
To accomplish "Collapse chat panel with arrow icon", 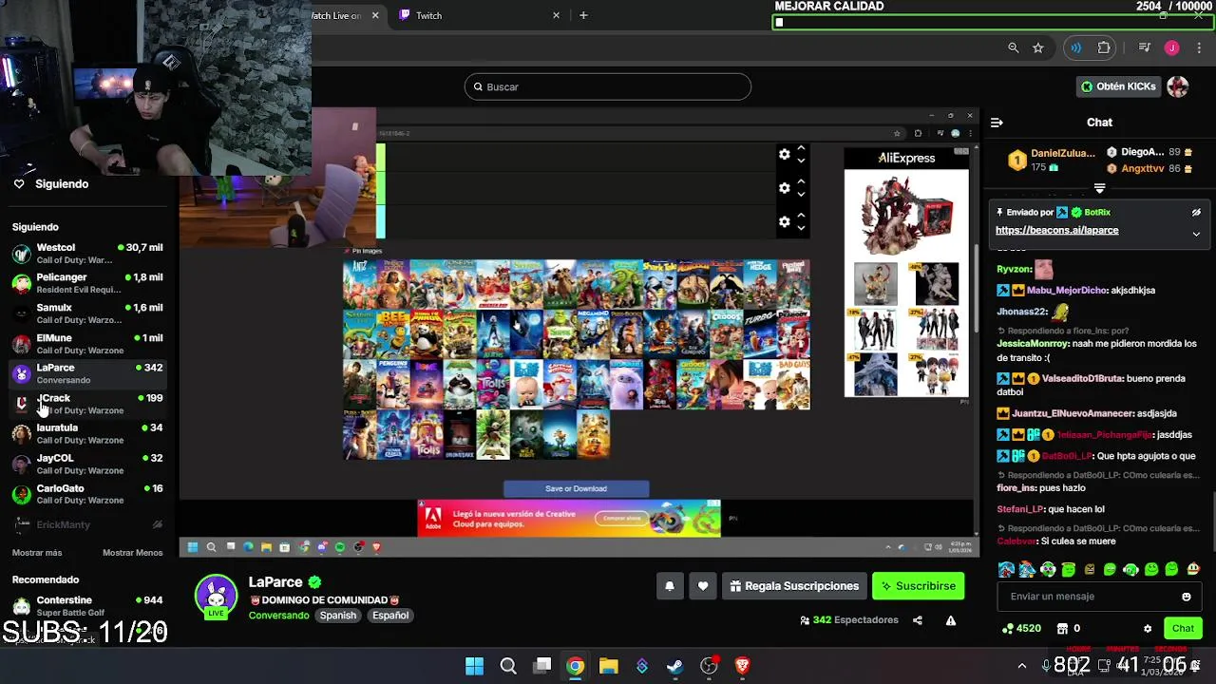I will point(997,123).
